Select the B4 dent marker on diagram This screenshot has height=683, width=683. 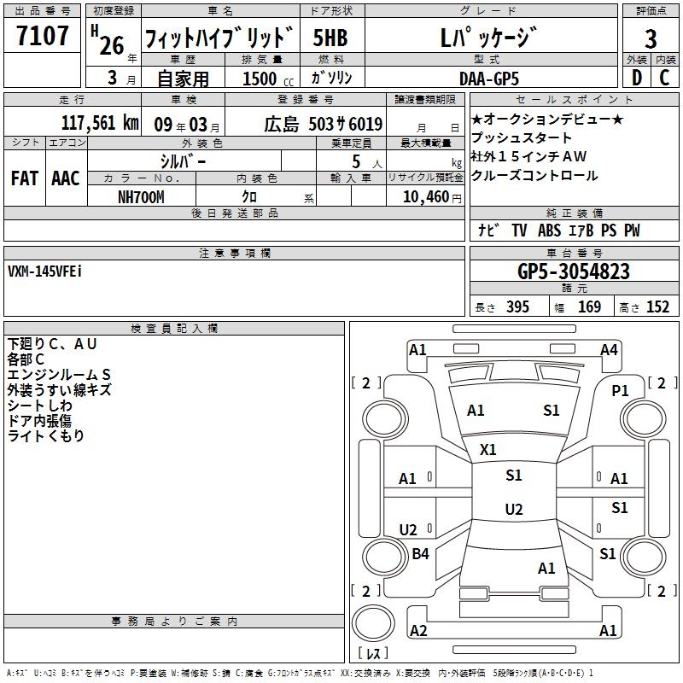[421, 554]
